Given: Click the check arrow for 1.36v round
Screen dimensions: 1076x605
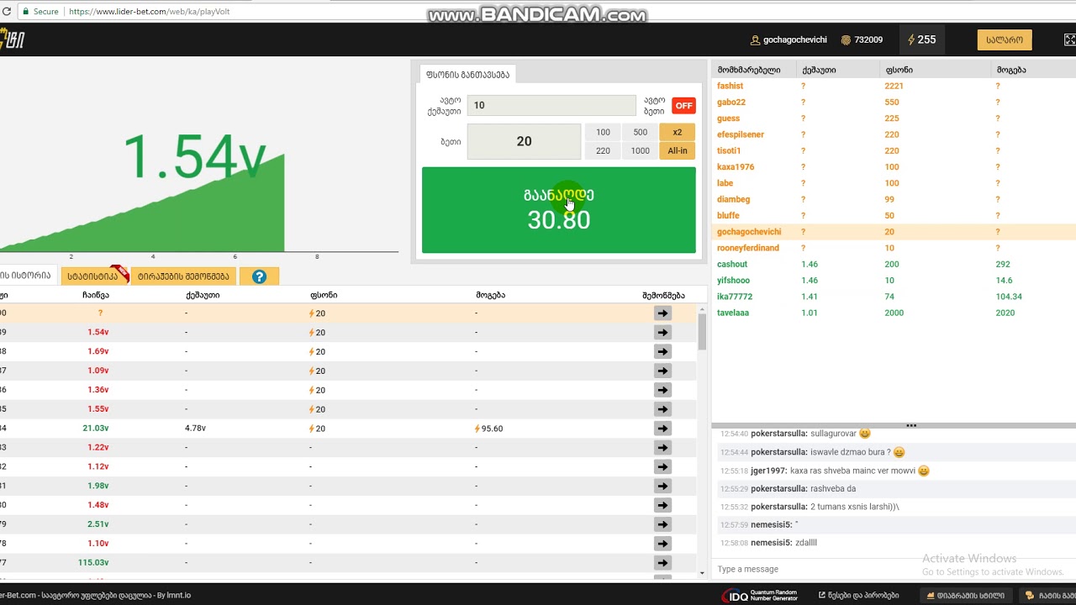Looking at the screenshot, I should click(x=662, y=390).
